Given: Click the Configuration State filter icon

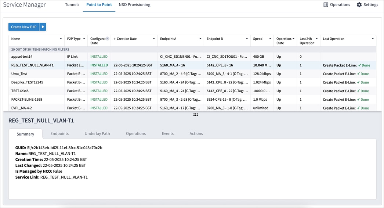Looking at the screenshot, I should click(108, 39).
